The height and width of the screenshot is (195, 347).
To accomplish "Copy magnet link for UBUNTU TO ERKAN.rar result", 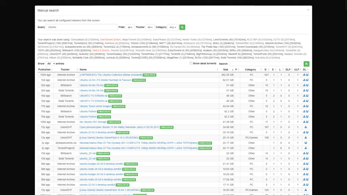I will (307, 96).
